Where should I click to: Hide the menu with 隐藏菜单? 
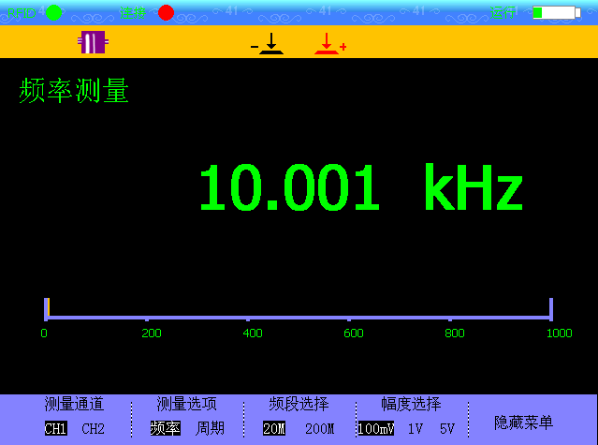523,423
